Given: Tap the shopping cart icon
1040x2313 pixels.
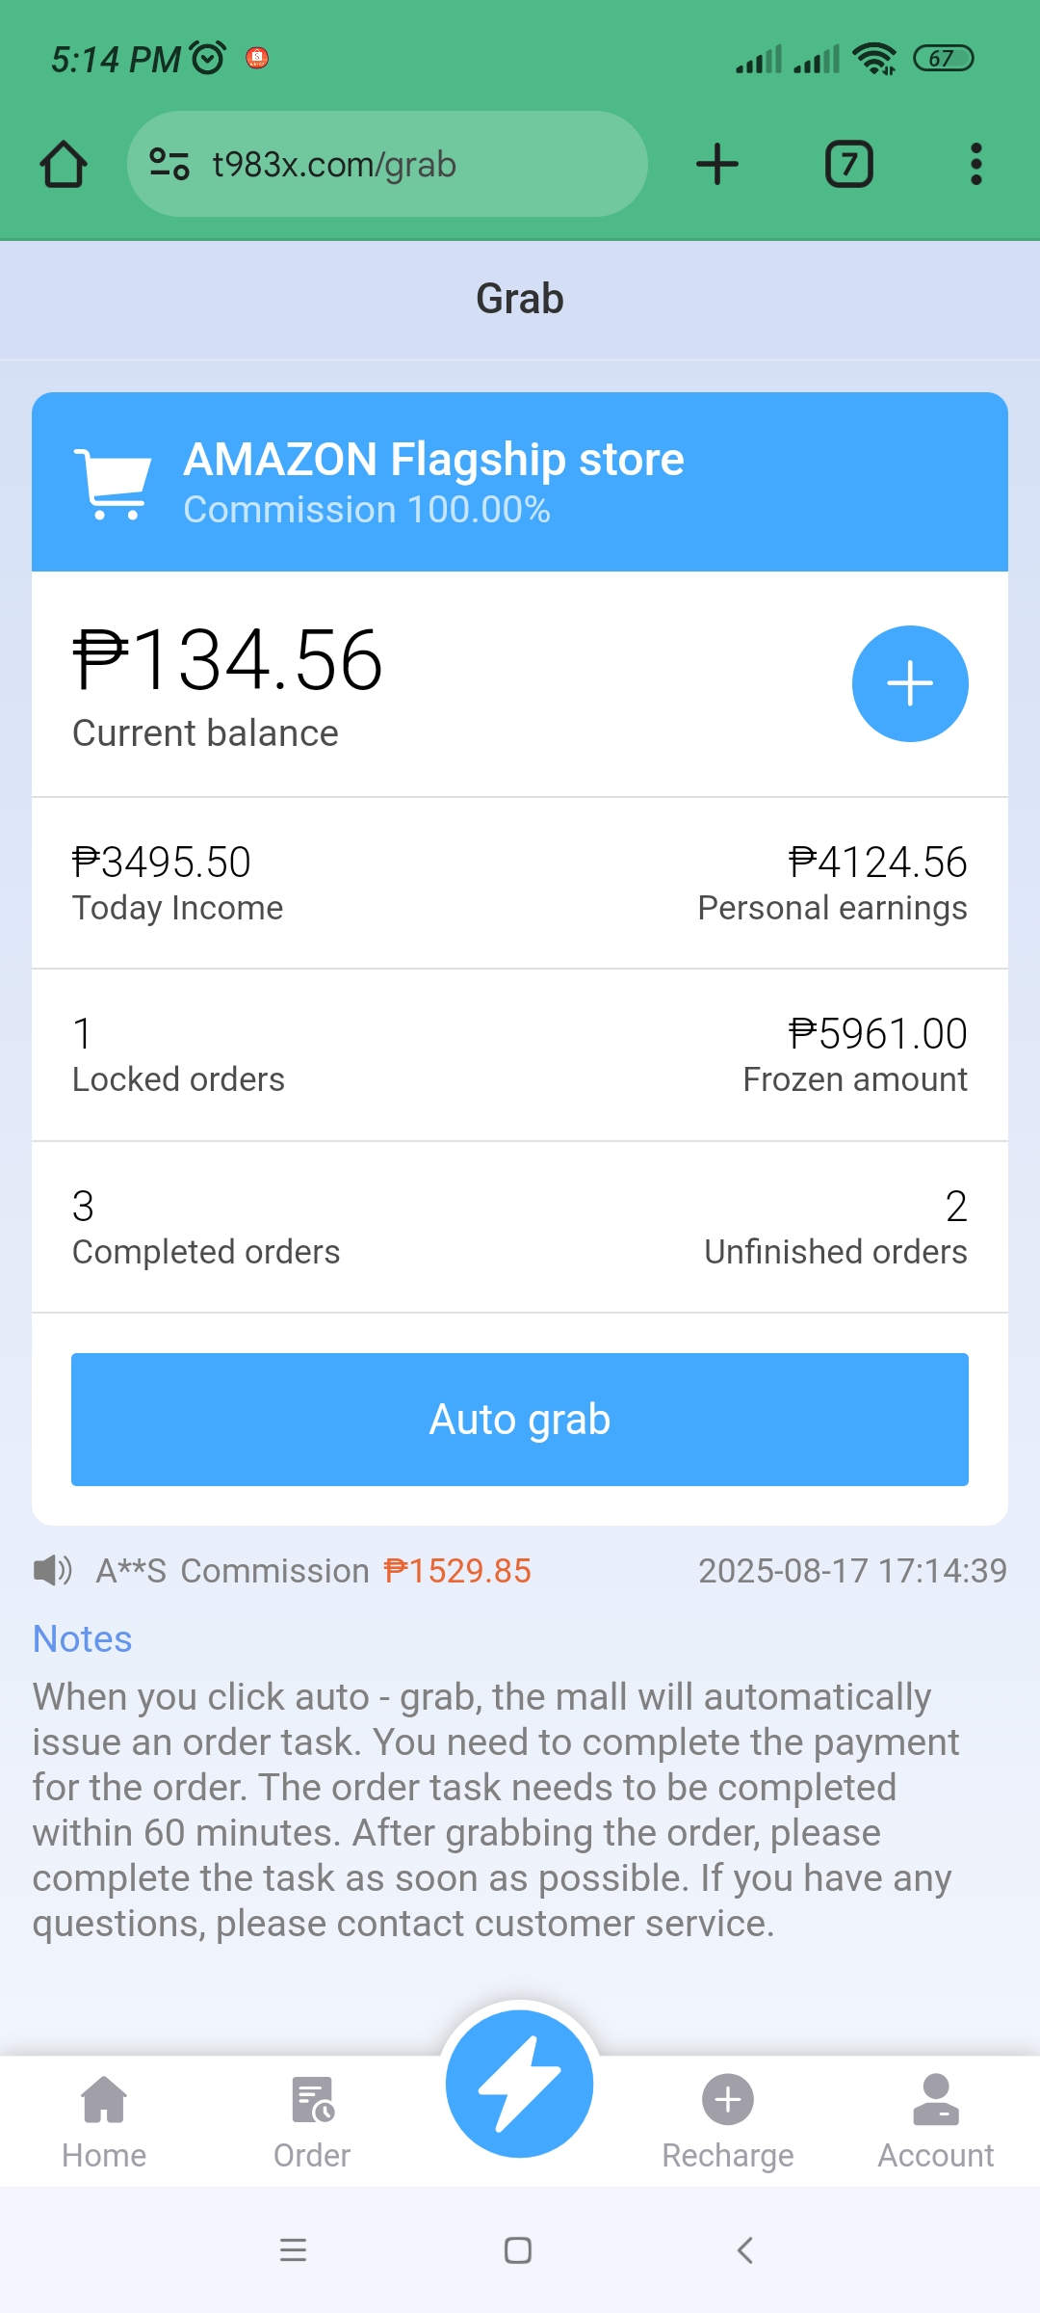Looking at the screenshot, I should point(113,484).
